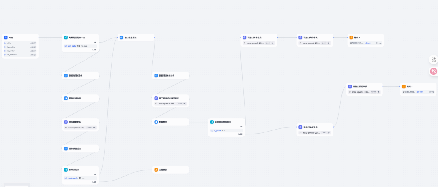Viewport: 438px width, 187px height.
Task: Select the data variable in 开始 node
Action: point(20,43)
